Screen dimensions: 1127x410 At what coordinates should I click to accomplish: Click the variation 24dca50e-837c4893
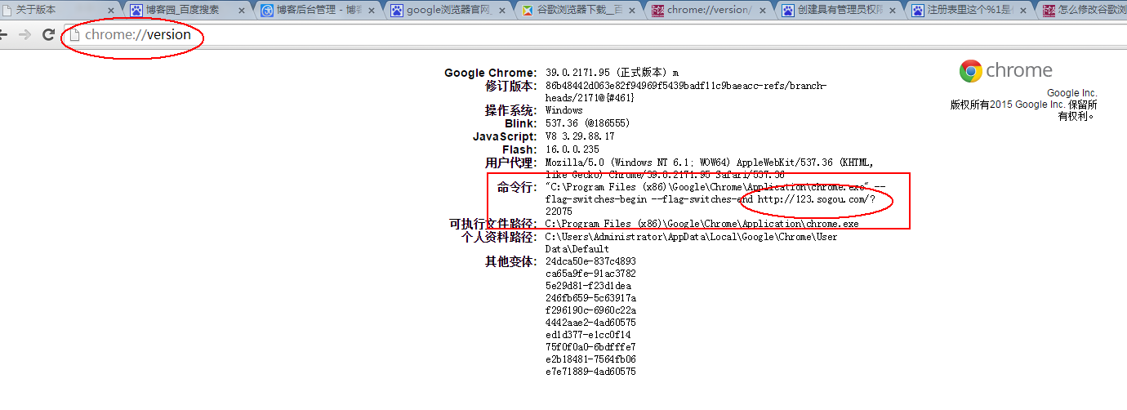tap(590, 261)
